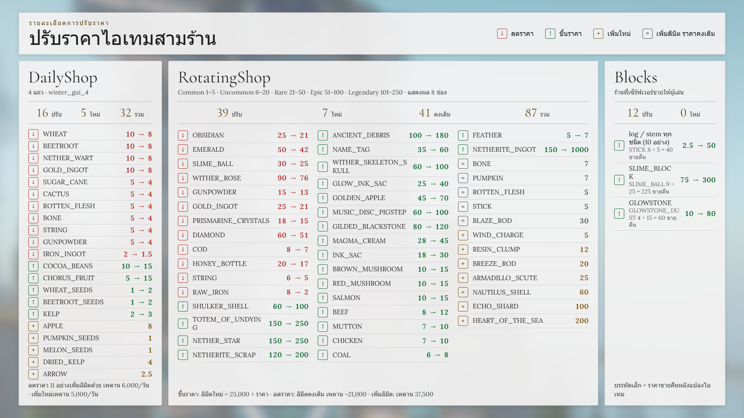Click the up-arrow icon beside GLOWSTONE block
Screen dimensions: 744x418
(x=619, y=214)
